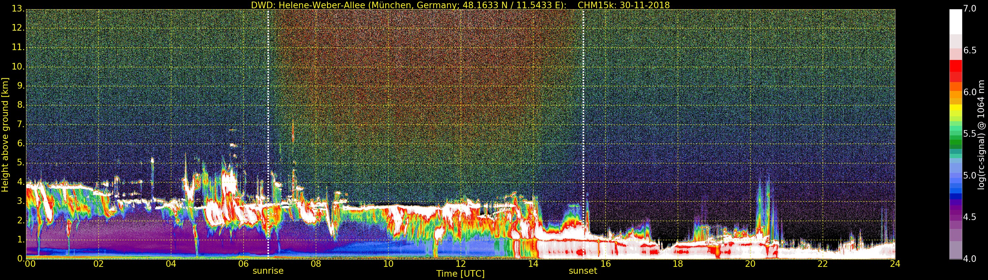Click the "sunset" label below the time axis
The image size is (988, 280).
coord(583,271)
